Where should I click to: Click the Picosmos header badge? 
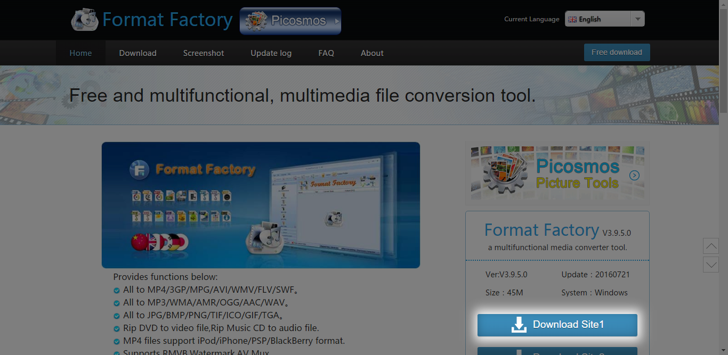pos(290,21)
